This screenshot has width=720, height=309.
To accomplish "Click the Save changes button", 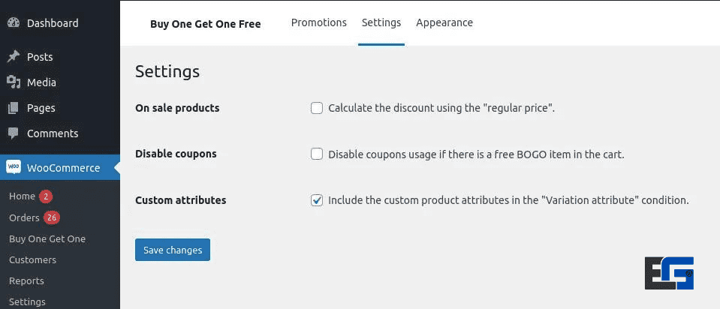I will (x=173, y=250).
